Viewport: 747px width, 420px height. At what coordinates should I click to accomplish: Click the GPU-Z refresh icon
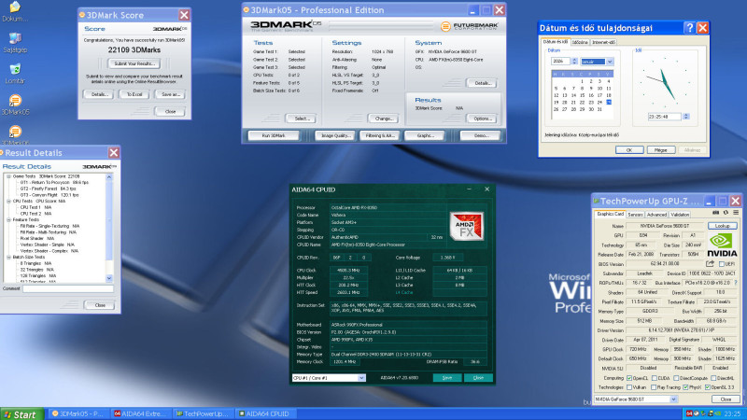726,213
